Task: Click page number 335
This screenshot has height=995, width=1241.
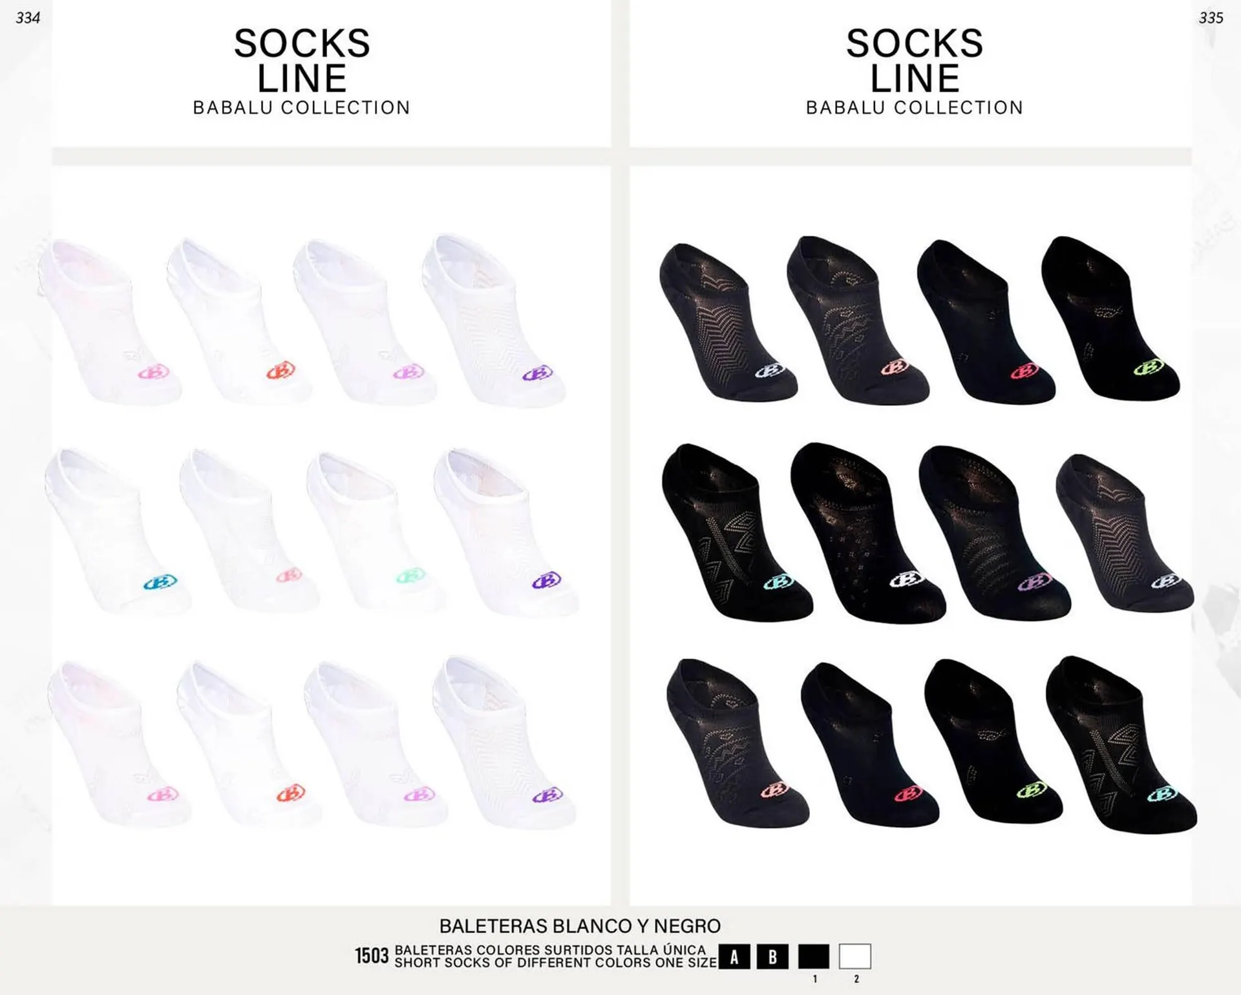Action: [x=1211, y=18]
